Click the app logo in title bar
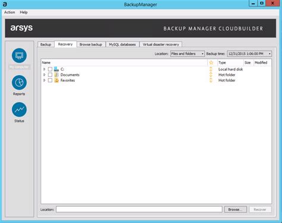This screenshot has width=282, height=223. click(x=5, y=4)
